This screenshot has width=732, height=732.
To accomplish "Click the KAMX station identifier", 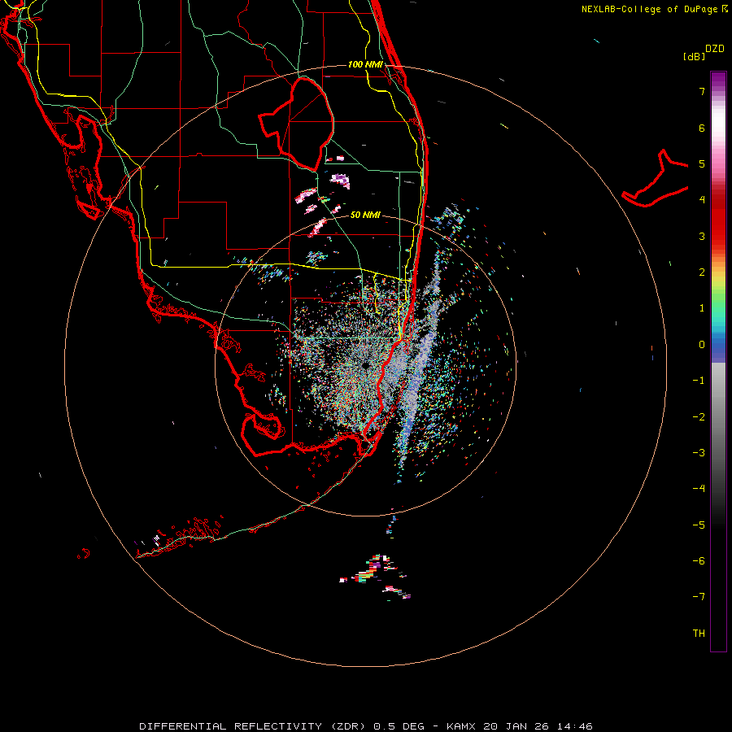I will [461, 726].
